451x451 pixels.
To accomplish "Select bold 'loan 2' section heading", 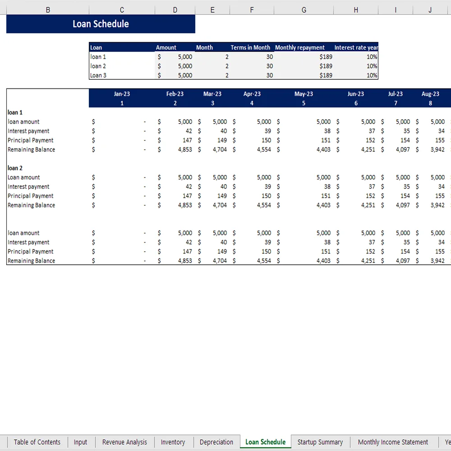I will coord(15,168).
